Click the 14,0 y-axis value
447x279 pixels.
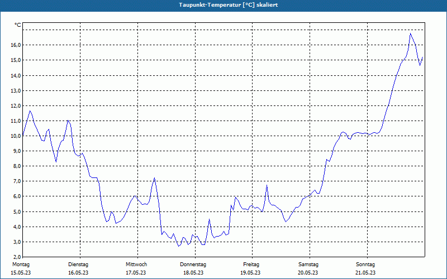[16, 75]
